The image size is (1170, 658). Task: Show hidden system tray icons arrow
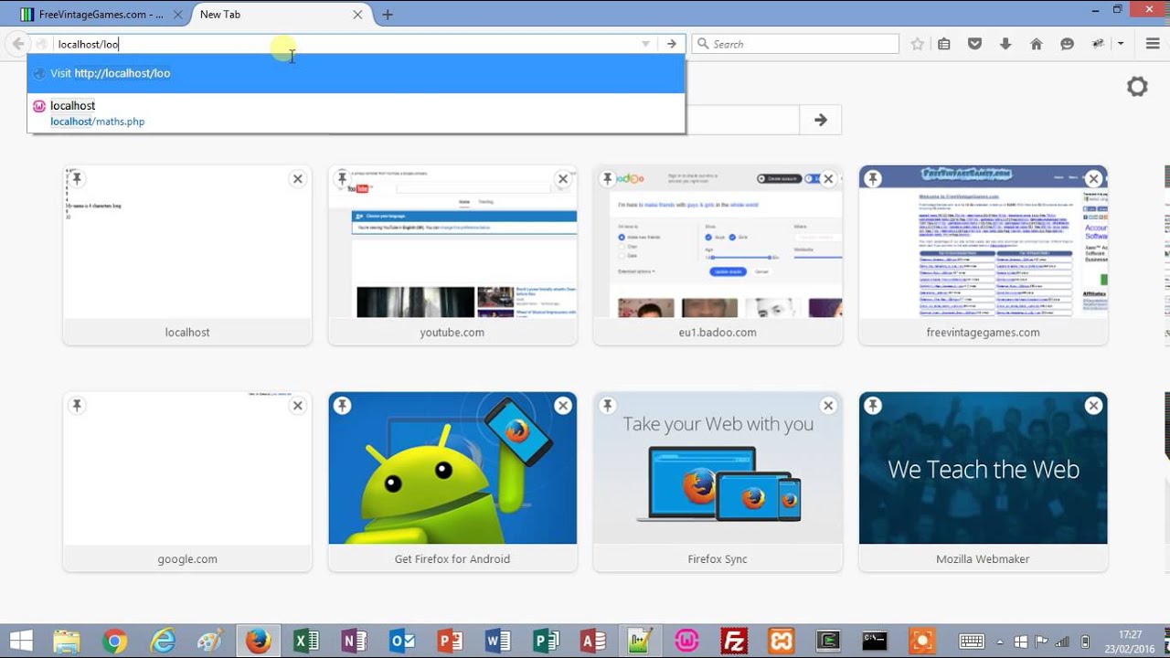(1000, 642)
